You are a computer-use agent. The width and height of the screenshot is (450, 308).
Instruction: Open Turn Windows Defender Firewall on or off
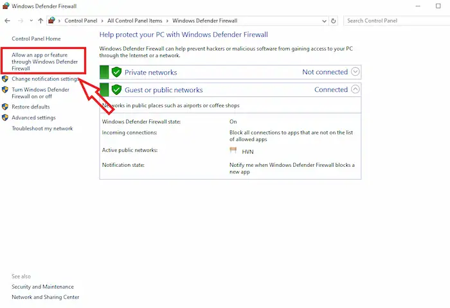(x=40, y=93)
